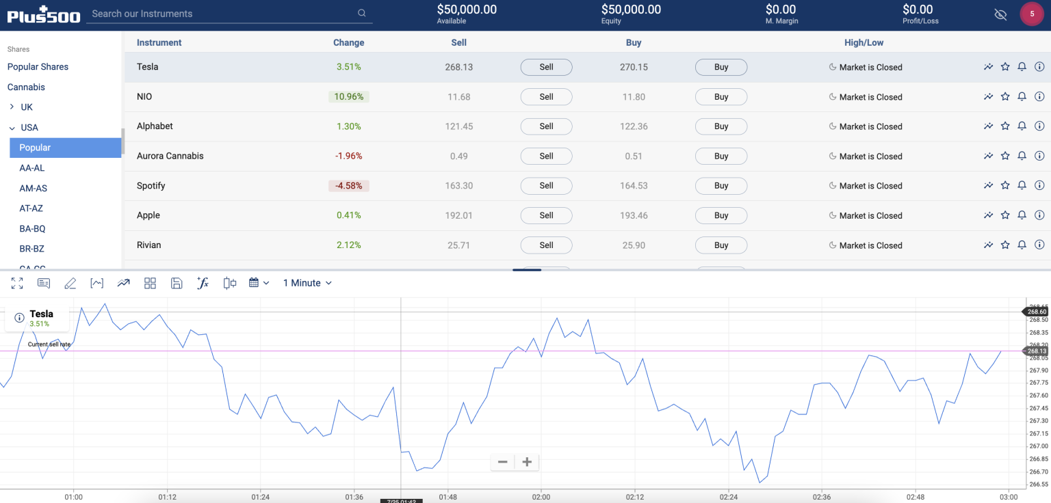The image size is (1051, 503).
Task: Open the info icon for Tesla
Action: (1039, 66)
